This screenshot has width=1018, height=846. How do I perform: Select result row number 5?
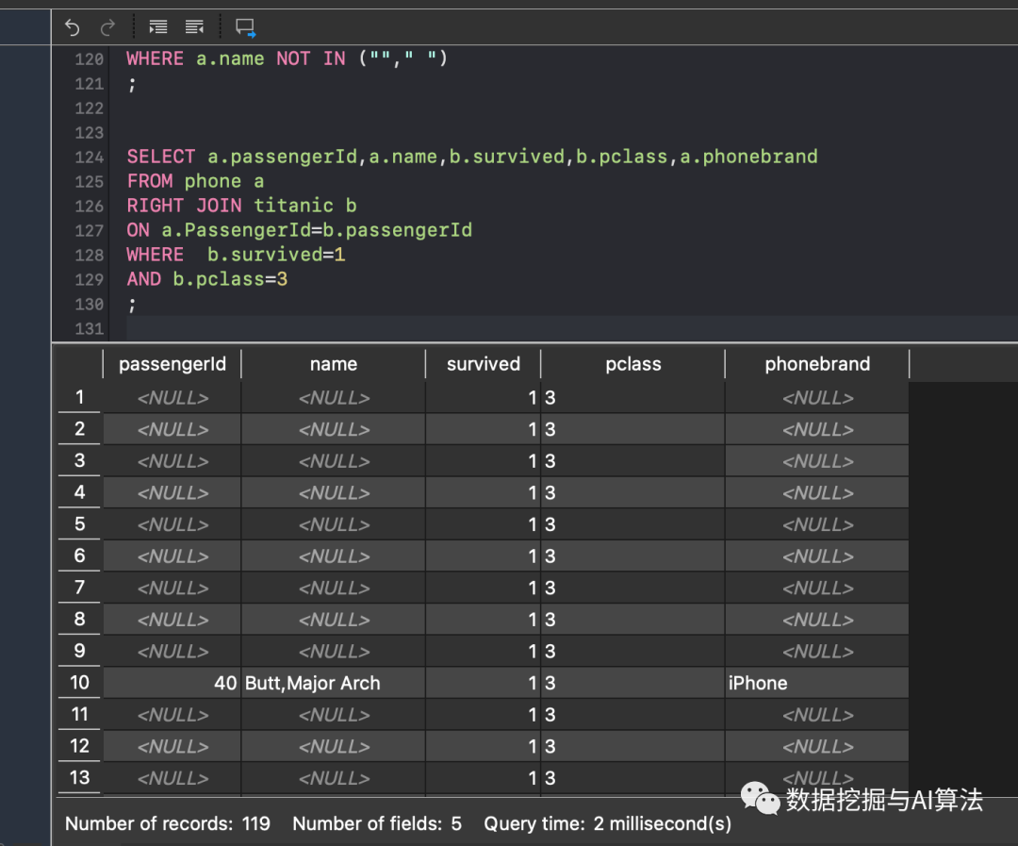(x=79, y=523)
